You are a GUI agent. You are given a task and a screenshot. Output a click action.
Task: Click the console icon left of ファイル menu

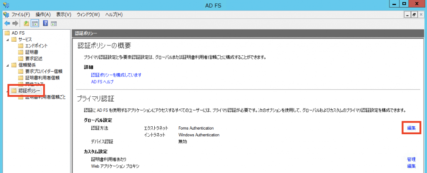click(6, 15)
